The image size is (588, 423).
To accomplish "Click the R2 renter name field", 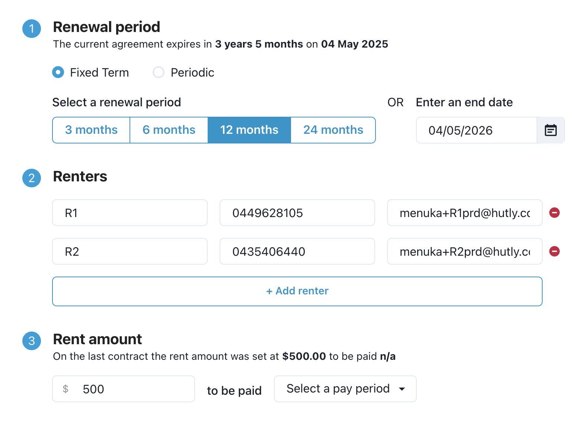I will point(130,251).
